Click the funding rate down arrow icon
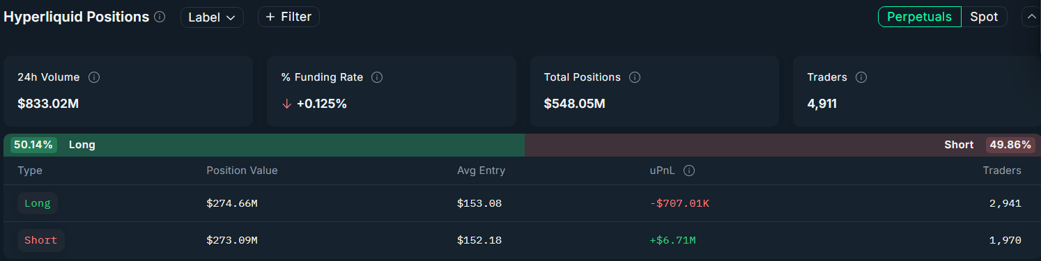1041x261 pixels. click(286, 104)
